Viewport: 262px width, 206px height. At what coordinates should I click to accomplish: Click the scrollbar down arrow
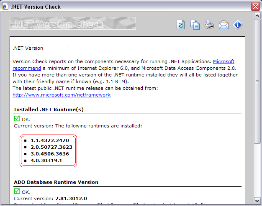point(257,201)
